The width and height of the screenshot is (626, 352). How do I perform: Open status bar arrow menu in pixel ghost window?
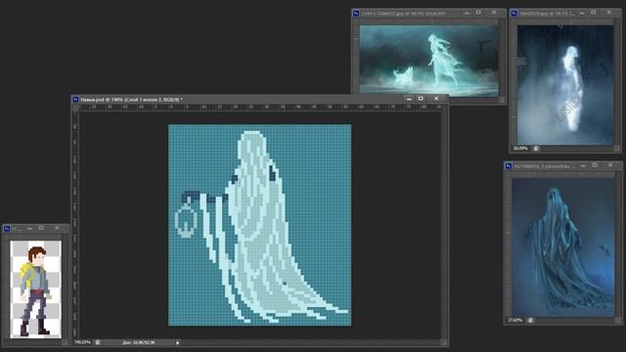tap(178, 342)
